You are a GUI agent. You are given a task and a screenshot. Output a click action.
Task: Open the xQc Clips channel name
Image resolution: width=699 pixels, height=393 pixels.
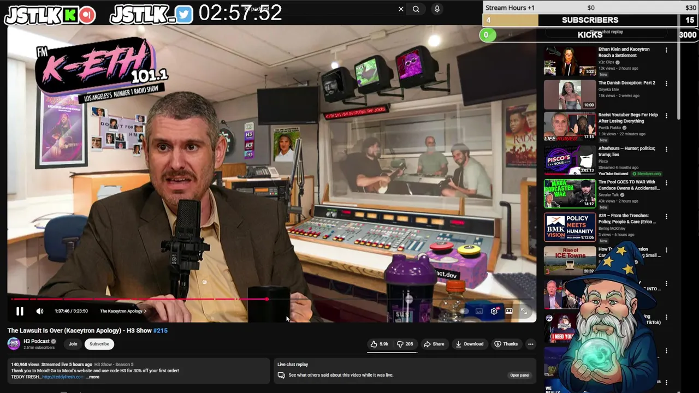tap(607, 62)
